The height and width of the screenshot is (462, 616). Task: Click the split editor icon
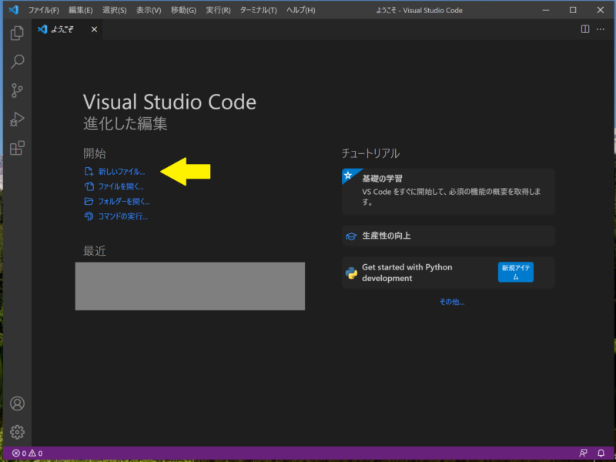pos(585,29)
